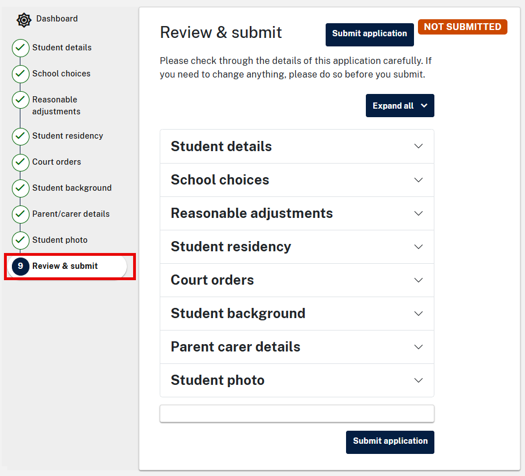Navigate to Court orders step in sidebar
This screenshot has width=525, height=476.
pos(57,162)
